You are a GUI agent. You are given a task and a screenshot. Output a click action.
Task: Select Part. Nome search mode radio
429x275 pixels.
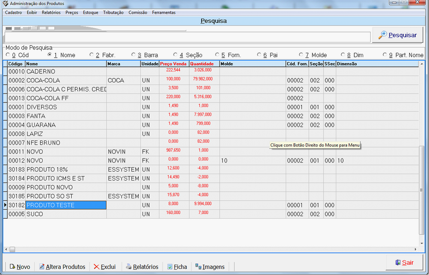(385, 55)
